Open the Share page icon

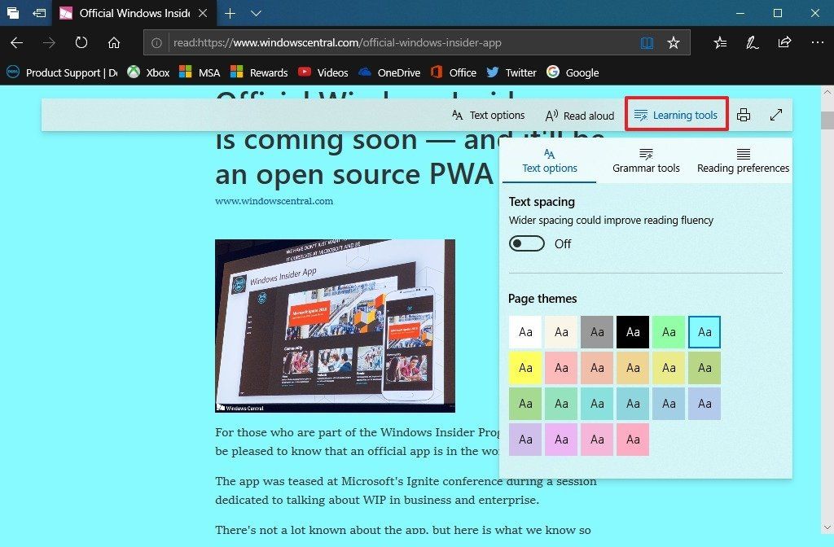[784, 42]
